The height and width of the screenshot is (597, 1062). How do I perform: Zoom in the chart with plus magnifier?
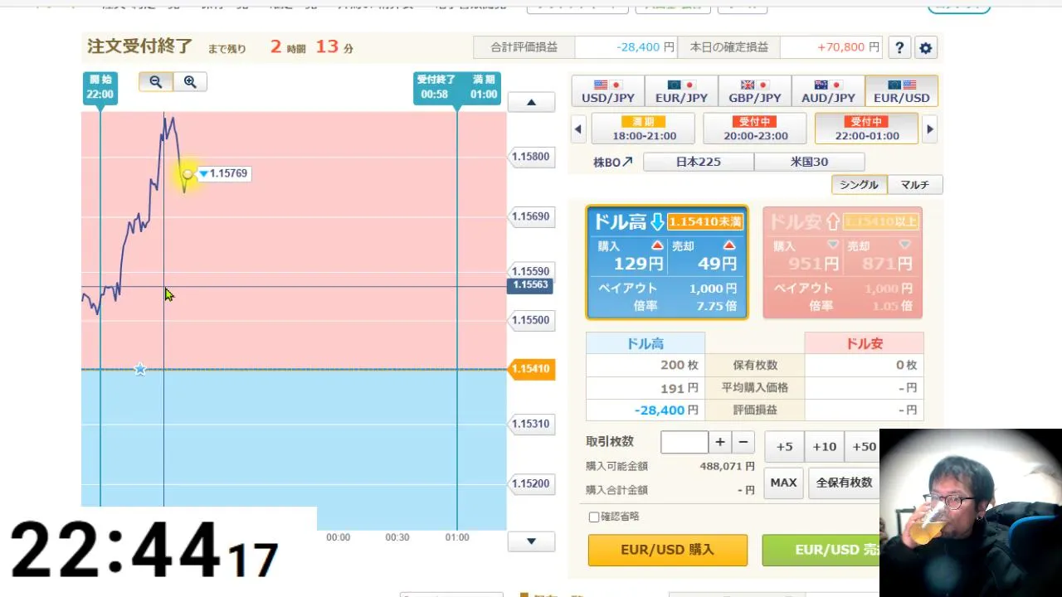point(190,81)
